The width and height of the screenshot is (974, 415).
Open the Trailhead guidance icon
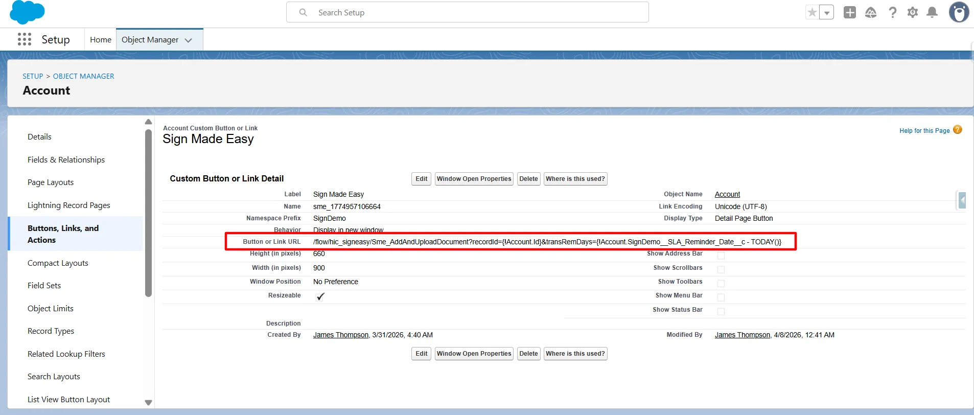coord(871,12)
